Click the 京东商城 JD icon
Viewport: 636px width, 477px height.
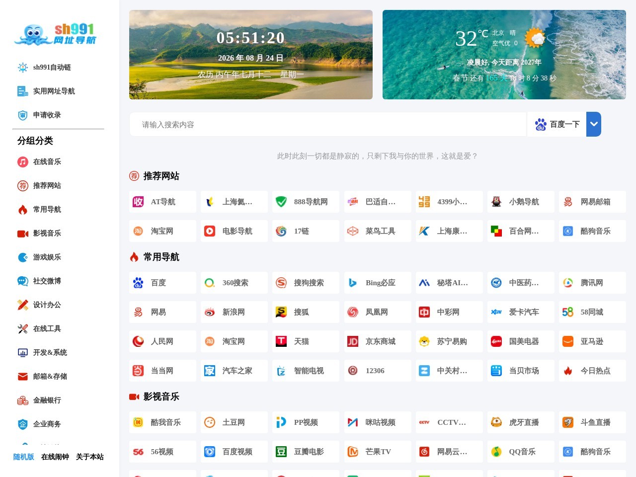[353, 341]
